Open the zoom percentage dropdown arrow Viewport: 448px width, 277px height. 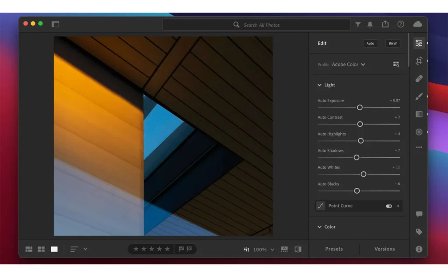272,249
